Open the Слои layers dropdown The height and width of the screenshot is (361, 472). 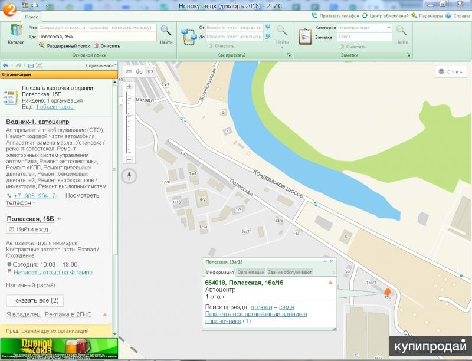(451, 71)
